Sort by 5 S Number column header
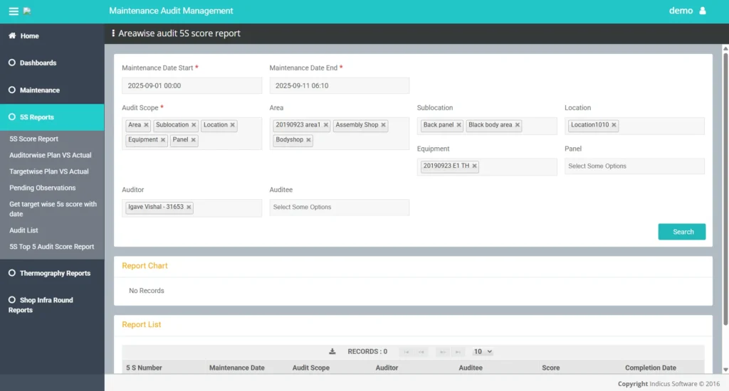Viewport: 729px width, 391px height. 144,368
